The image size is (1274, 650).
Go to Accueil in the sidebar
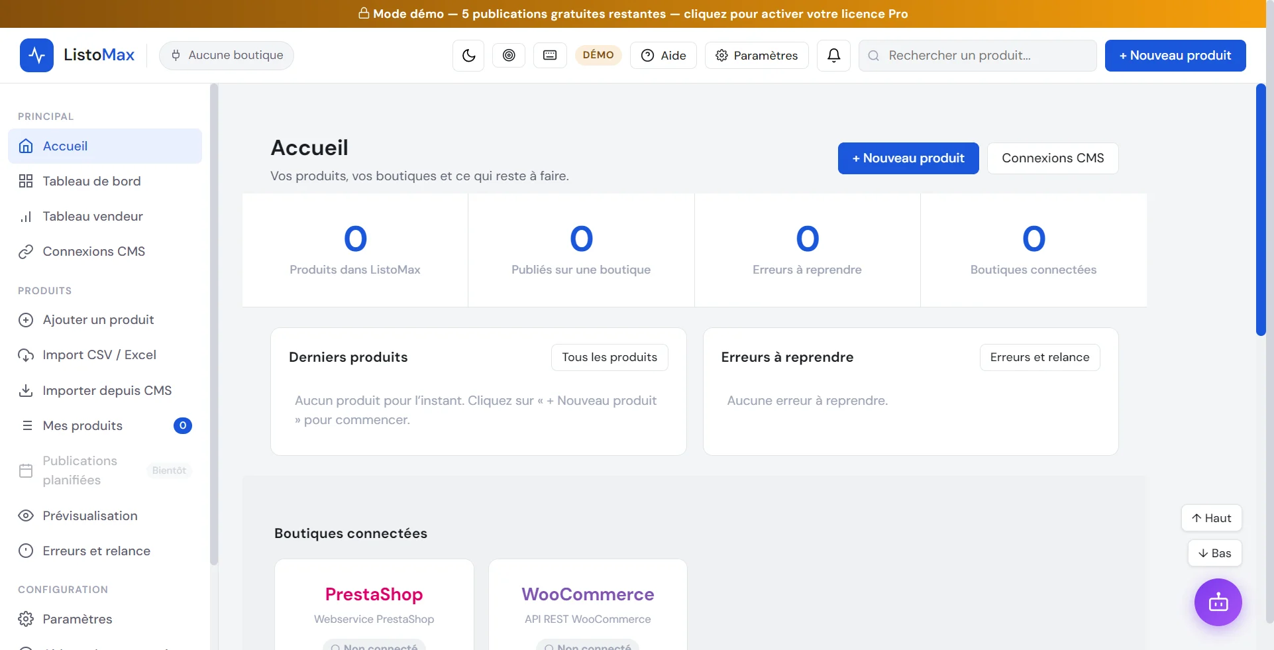(105, 146)
